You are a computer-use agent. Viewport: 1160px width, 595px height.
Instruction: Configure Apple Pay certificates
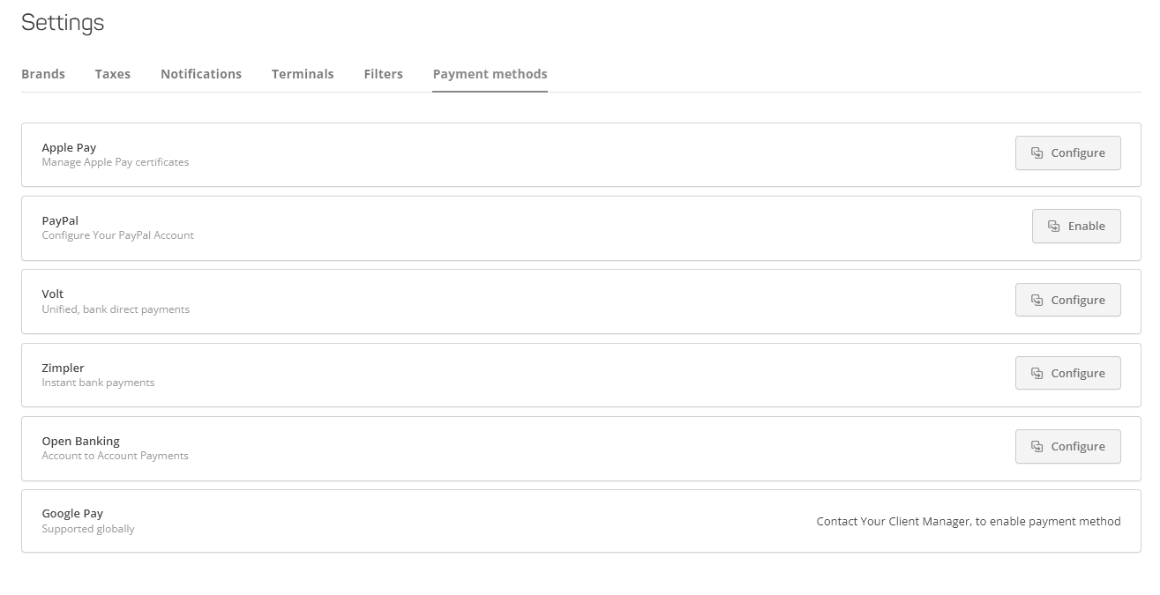click(x=1068, y=152)
